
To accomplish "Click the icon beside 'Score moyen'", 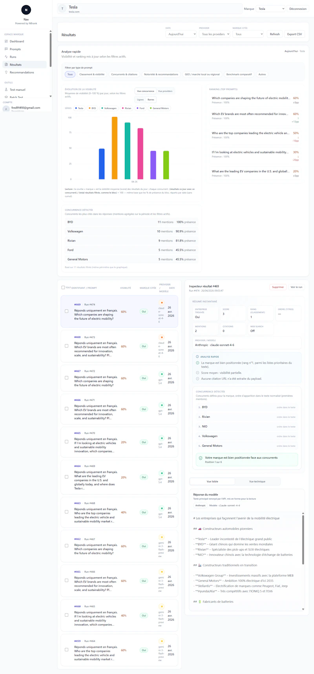I will coord(197,373).
